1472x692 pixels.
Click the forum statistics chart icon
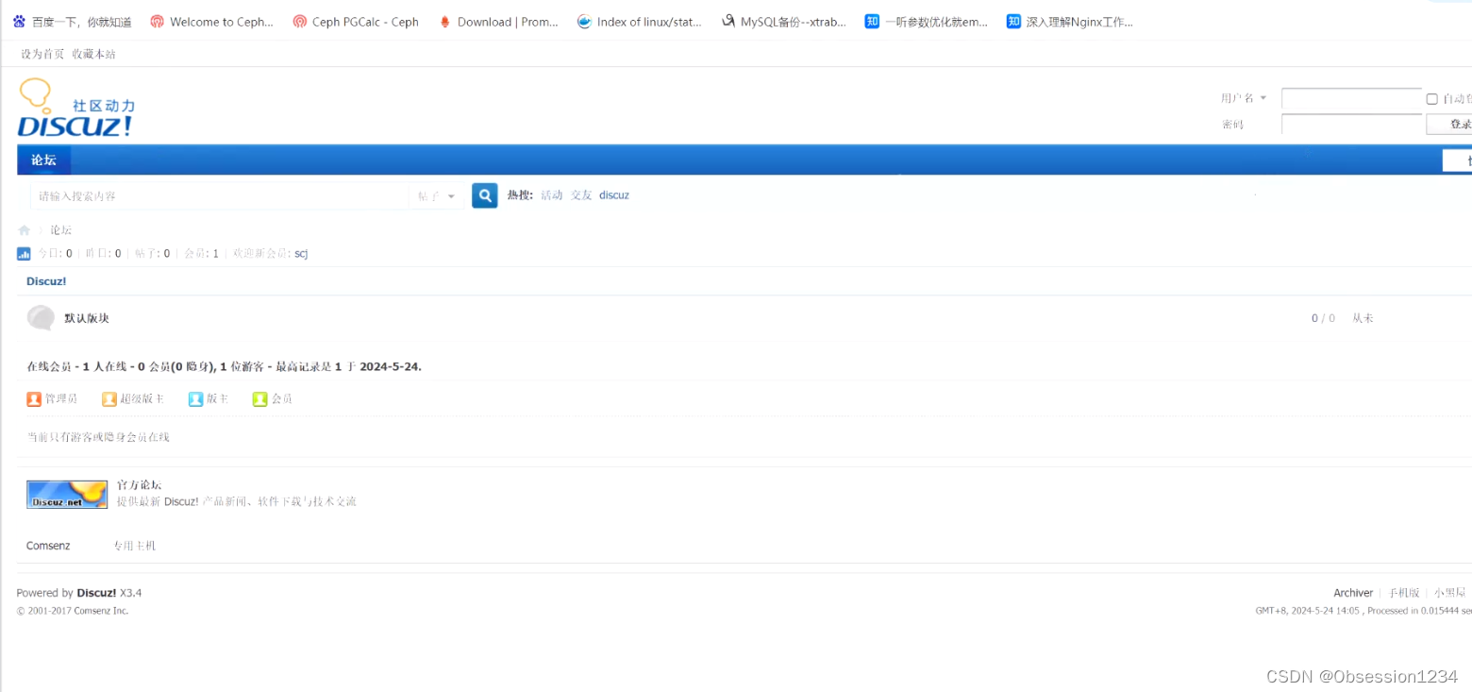[25, 254]
